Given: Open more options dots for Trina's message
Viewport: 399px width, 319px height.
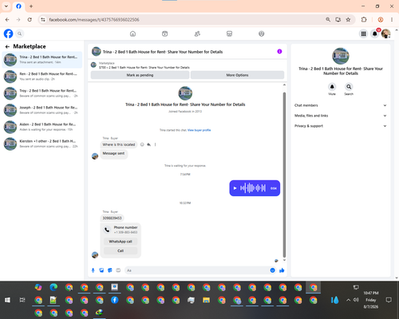Looking at the screenshot, I should [155, 144].
